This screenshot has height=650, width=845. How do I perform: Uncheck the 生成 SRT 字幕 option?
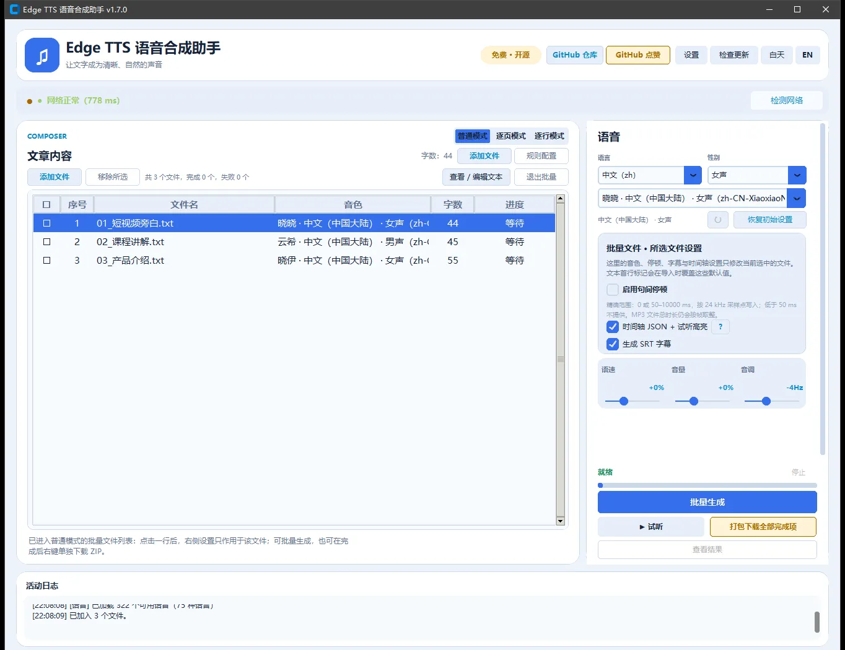point(613,344)
